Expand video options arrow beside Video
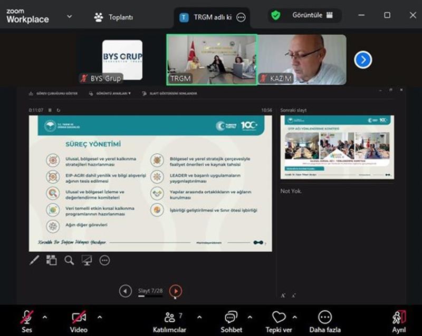Viewport: 422px width, 336px height. point(100,318)
